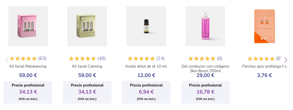Go to previous products with left carousel arrow
This screenshot has width=293, height=110.
click(x=7, y=60)
